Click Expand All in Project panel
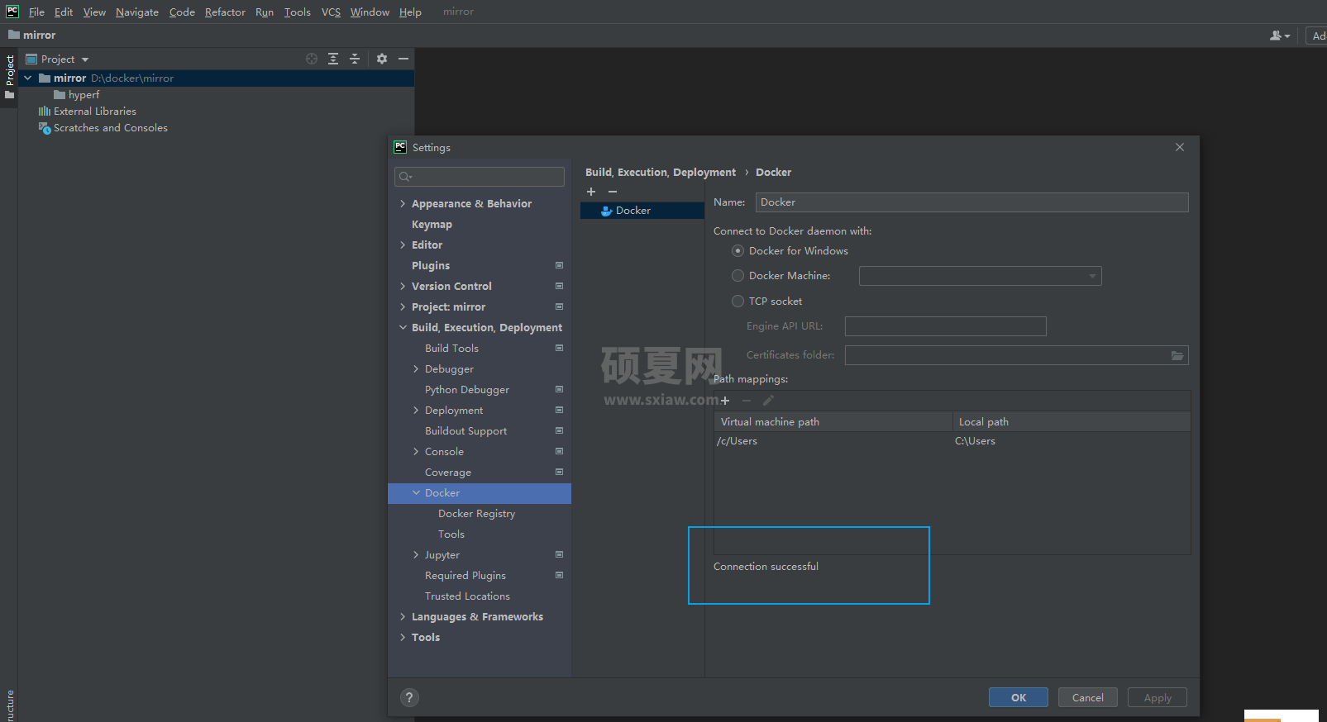1327x722 pixels. coord(333,59)
